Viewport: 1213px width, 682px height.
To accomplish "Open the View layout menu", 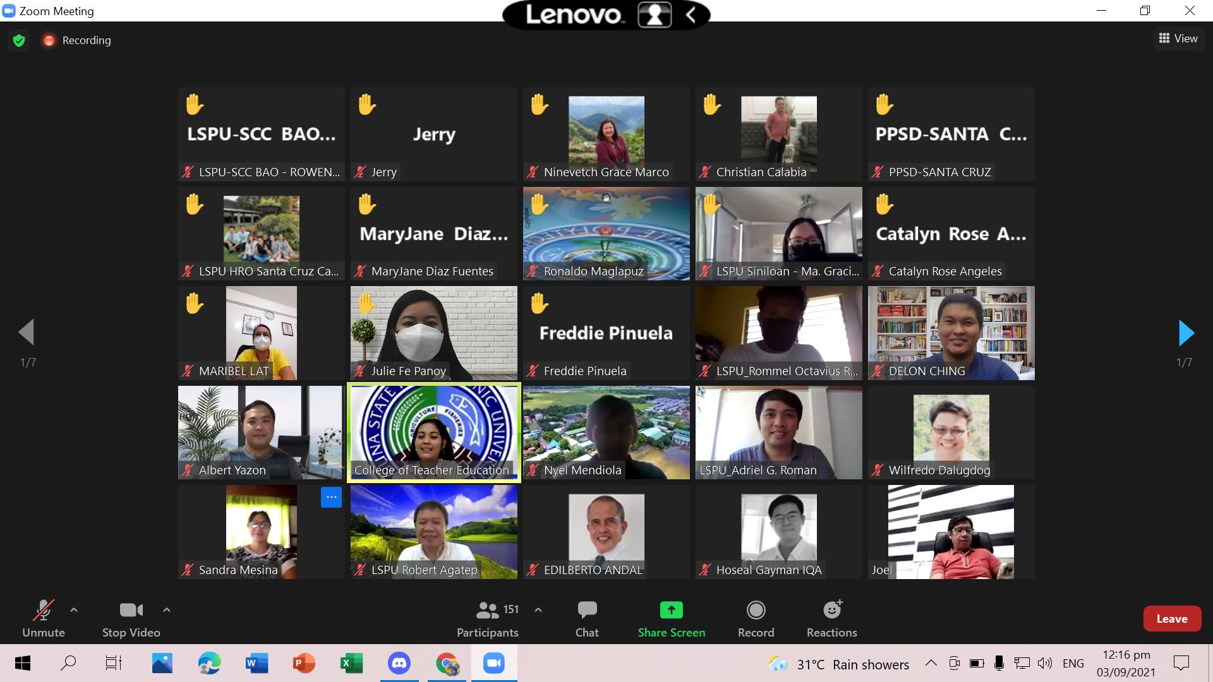I will 1178,39.
